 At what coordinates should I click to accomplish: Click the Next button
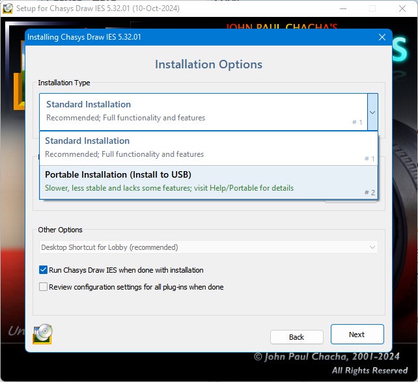click(357, 334)
